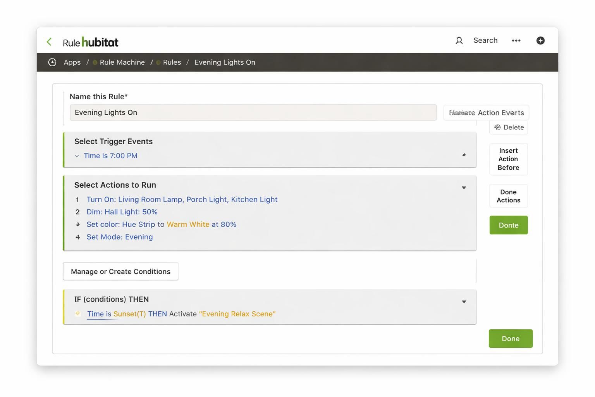The height and width of the screenshot is (397, 595).
Task: Open the user profile icon beside Search
Action: (459, 41)
